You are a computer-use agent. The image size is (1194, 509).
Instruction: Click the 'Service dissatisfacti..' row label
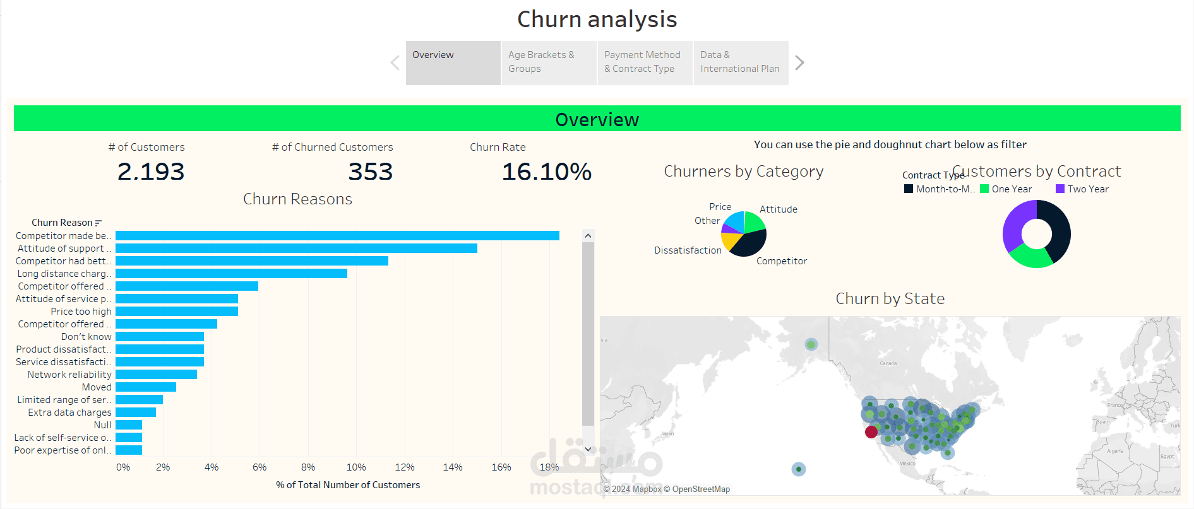tap(64, 362)
